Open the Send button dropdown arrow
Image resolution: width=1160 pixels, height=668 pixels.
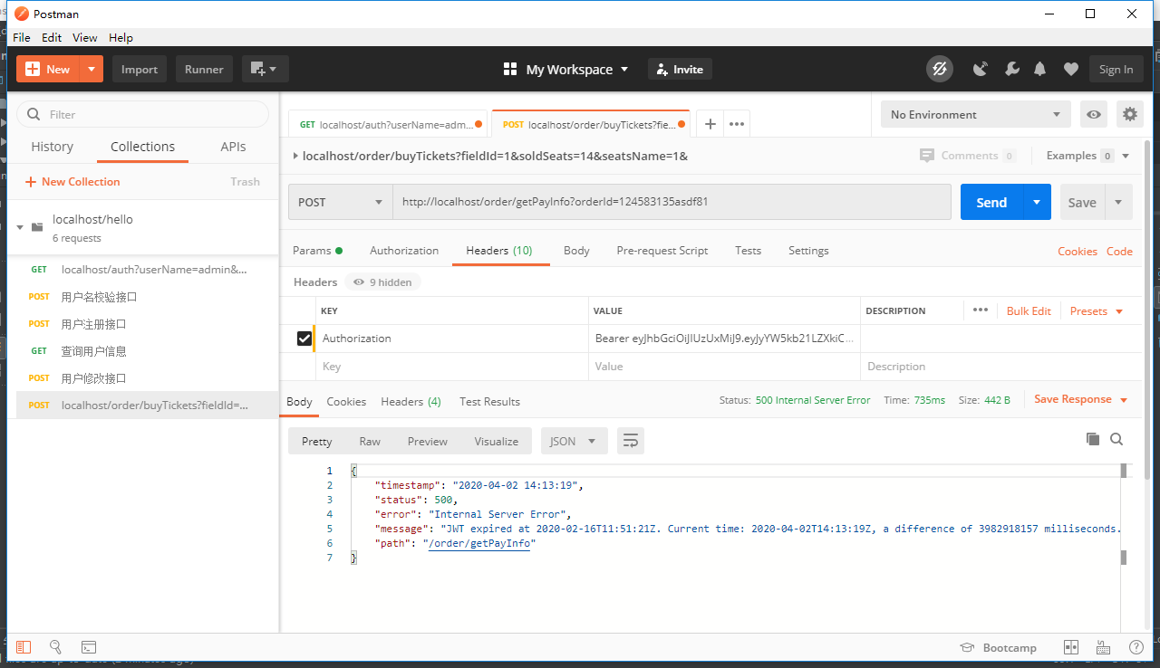pyautogui.click(x=1037, y=202)
